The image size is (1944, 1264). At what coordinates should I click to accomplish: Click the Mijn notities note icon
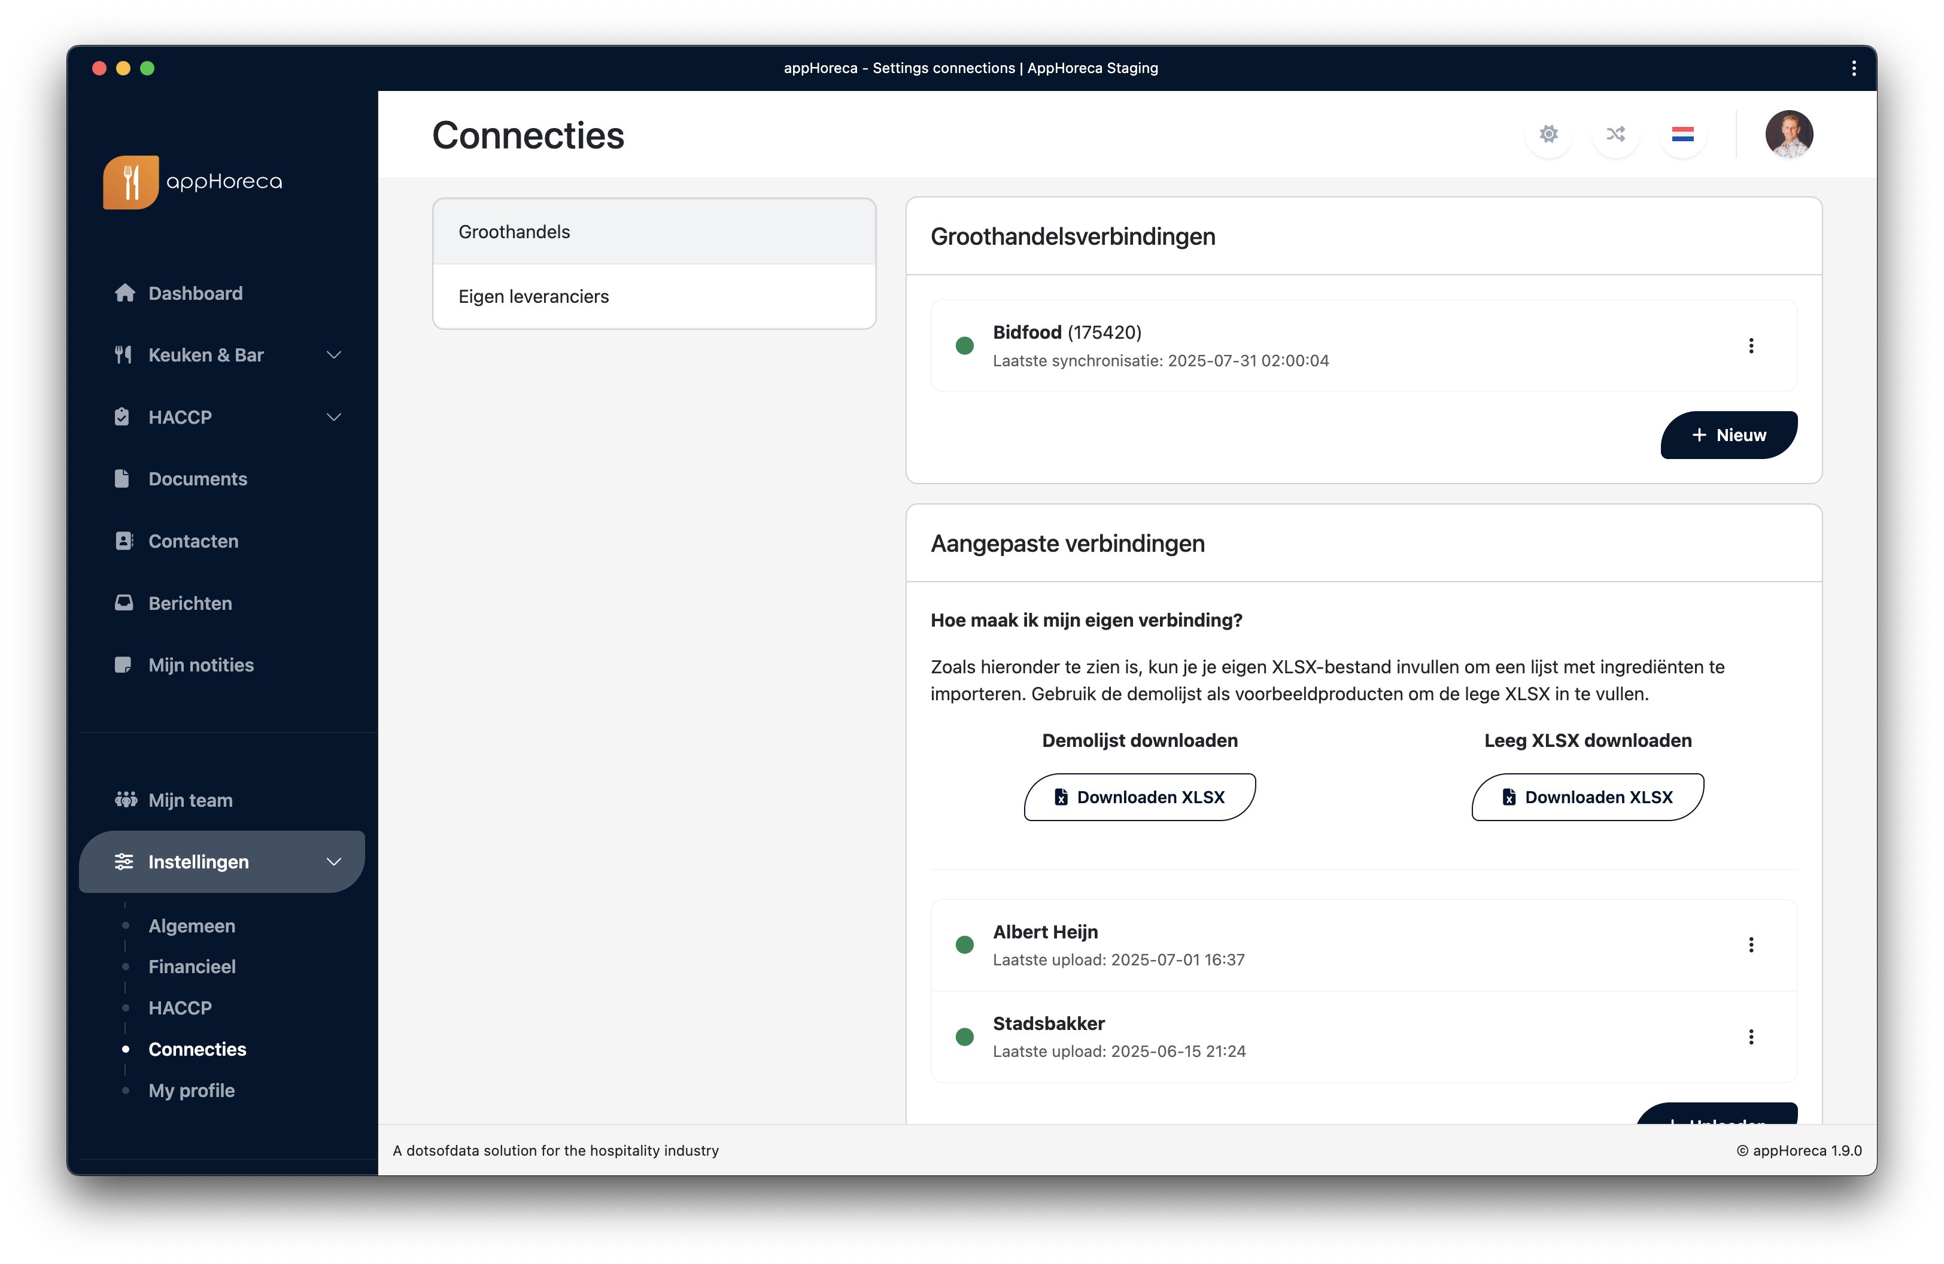click(123, 665)
